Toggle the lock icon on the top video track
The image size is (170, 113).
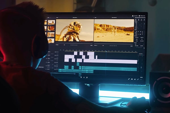(x=55, y=52)
